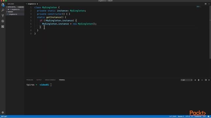Click UTF-8 encoding in status bar
Image resolution: width=211 pixels, height=118 pixels.
click(188, 116)
